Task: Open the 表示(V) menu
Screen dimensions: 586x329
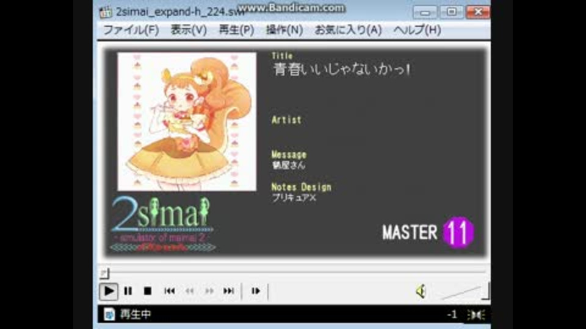Action: [189, 30]
